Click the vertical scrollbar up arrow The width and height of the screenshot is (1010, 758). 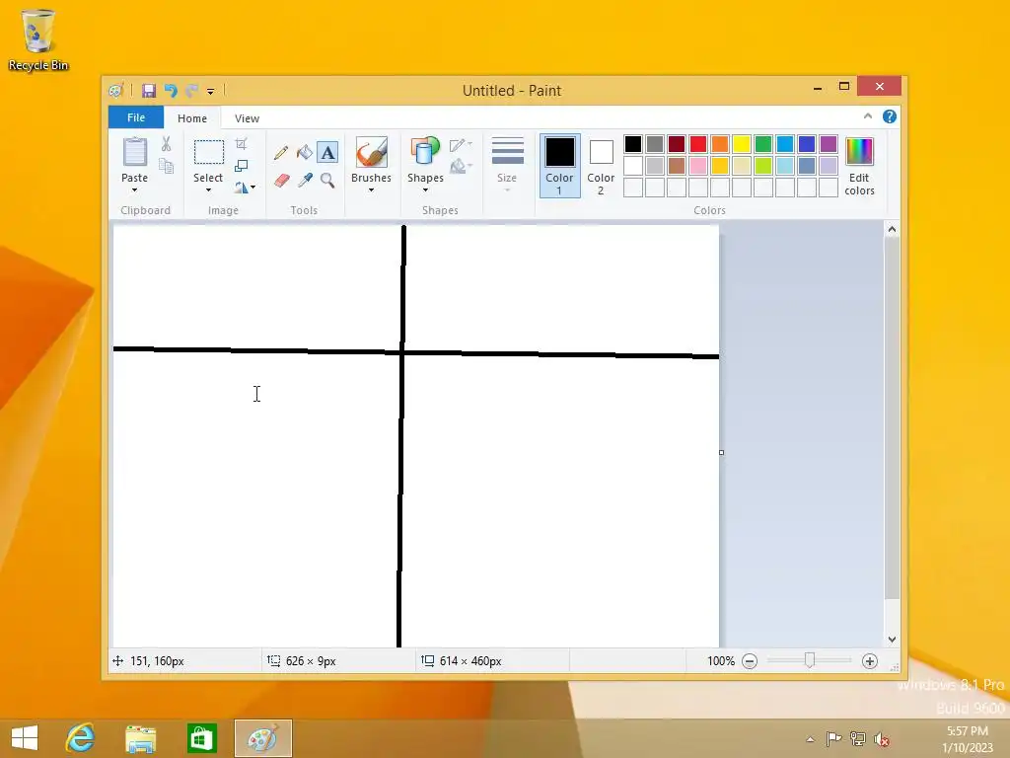(892, 229)
